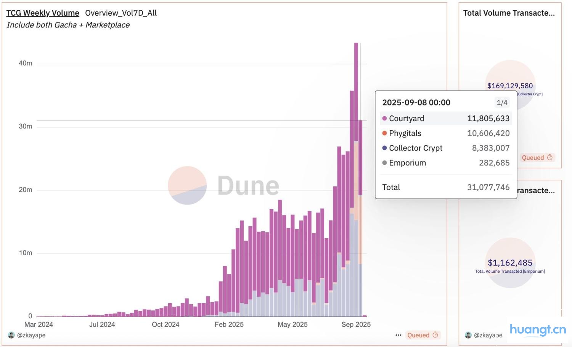Click the orange Phygitals legend dot
Viewport: 572px width, 347px height.
click(x=384, y=133)
